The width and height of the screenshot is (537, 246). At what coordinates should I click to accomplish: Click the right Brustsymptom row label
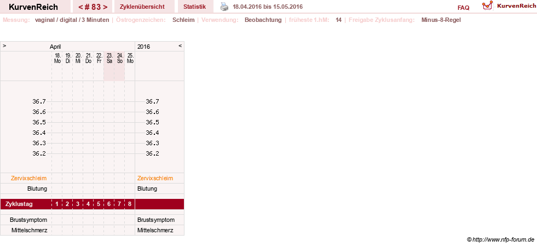[x=156, y=220]
